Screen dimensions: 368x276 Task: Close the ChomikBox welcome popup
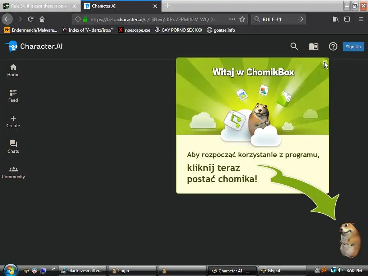(325, 62)
